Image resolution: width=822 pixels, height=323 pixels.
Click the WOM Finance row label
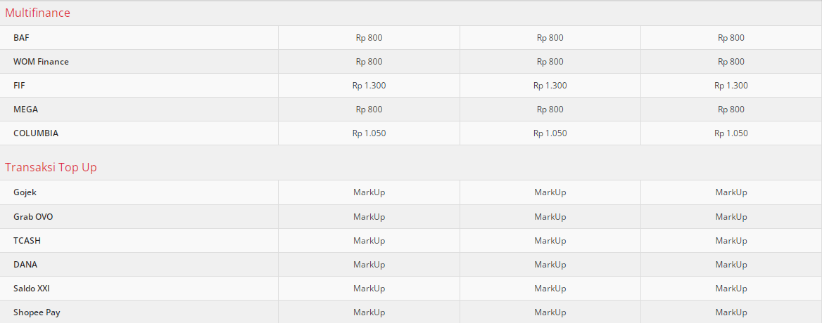[41, 62]
